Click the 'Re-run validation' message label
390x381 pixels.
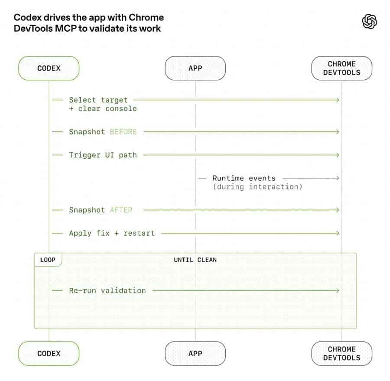pos(107,290)
